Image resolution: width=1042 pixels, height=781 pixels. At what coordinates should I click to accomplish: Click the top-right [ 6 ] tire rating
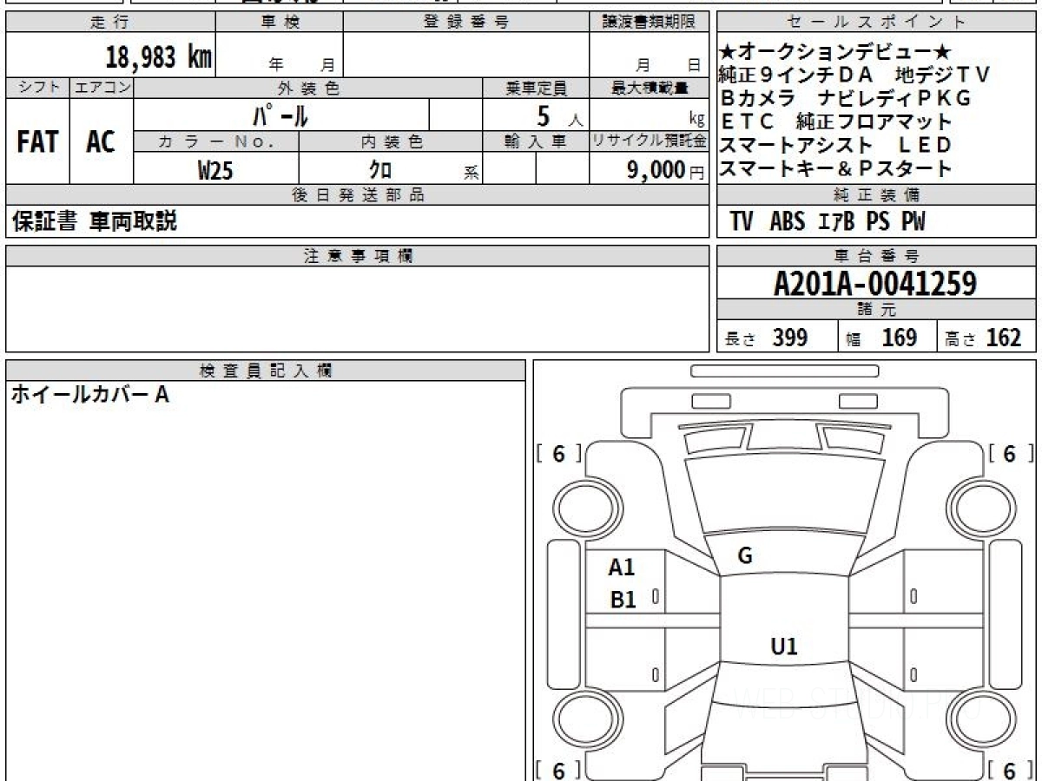(1009, 454)
